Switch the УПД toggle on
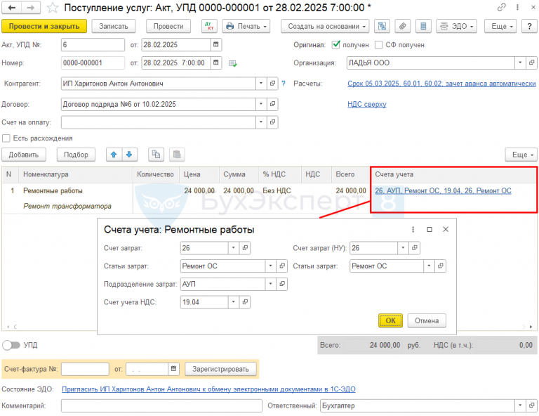The width and height of the screenshot is (539, 416). pos(11,345)
